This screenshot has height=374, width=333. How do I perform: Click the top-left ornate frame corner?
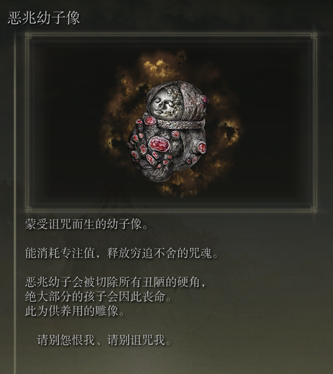pyautogui.click(x=28, y=36)
